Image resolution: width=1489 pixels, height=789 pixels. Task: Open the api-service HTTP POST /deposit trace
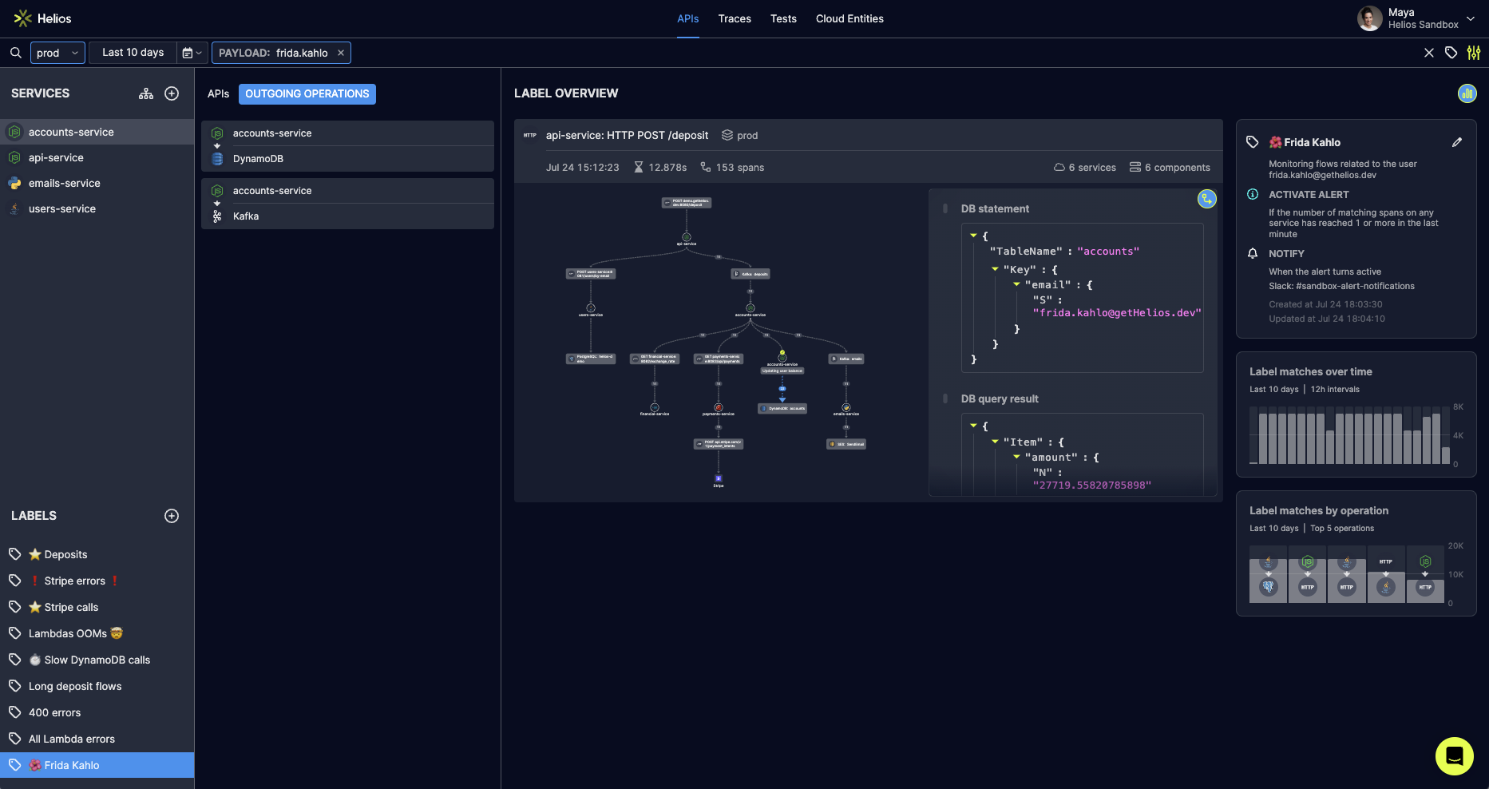pyautogui.click(x=627, y=136)
